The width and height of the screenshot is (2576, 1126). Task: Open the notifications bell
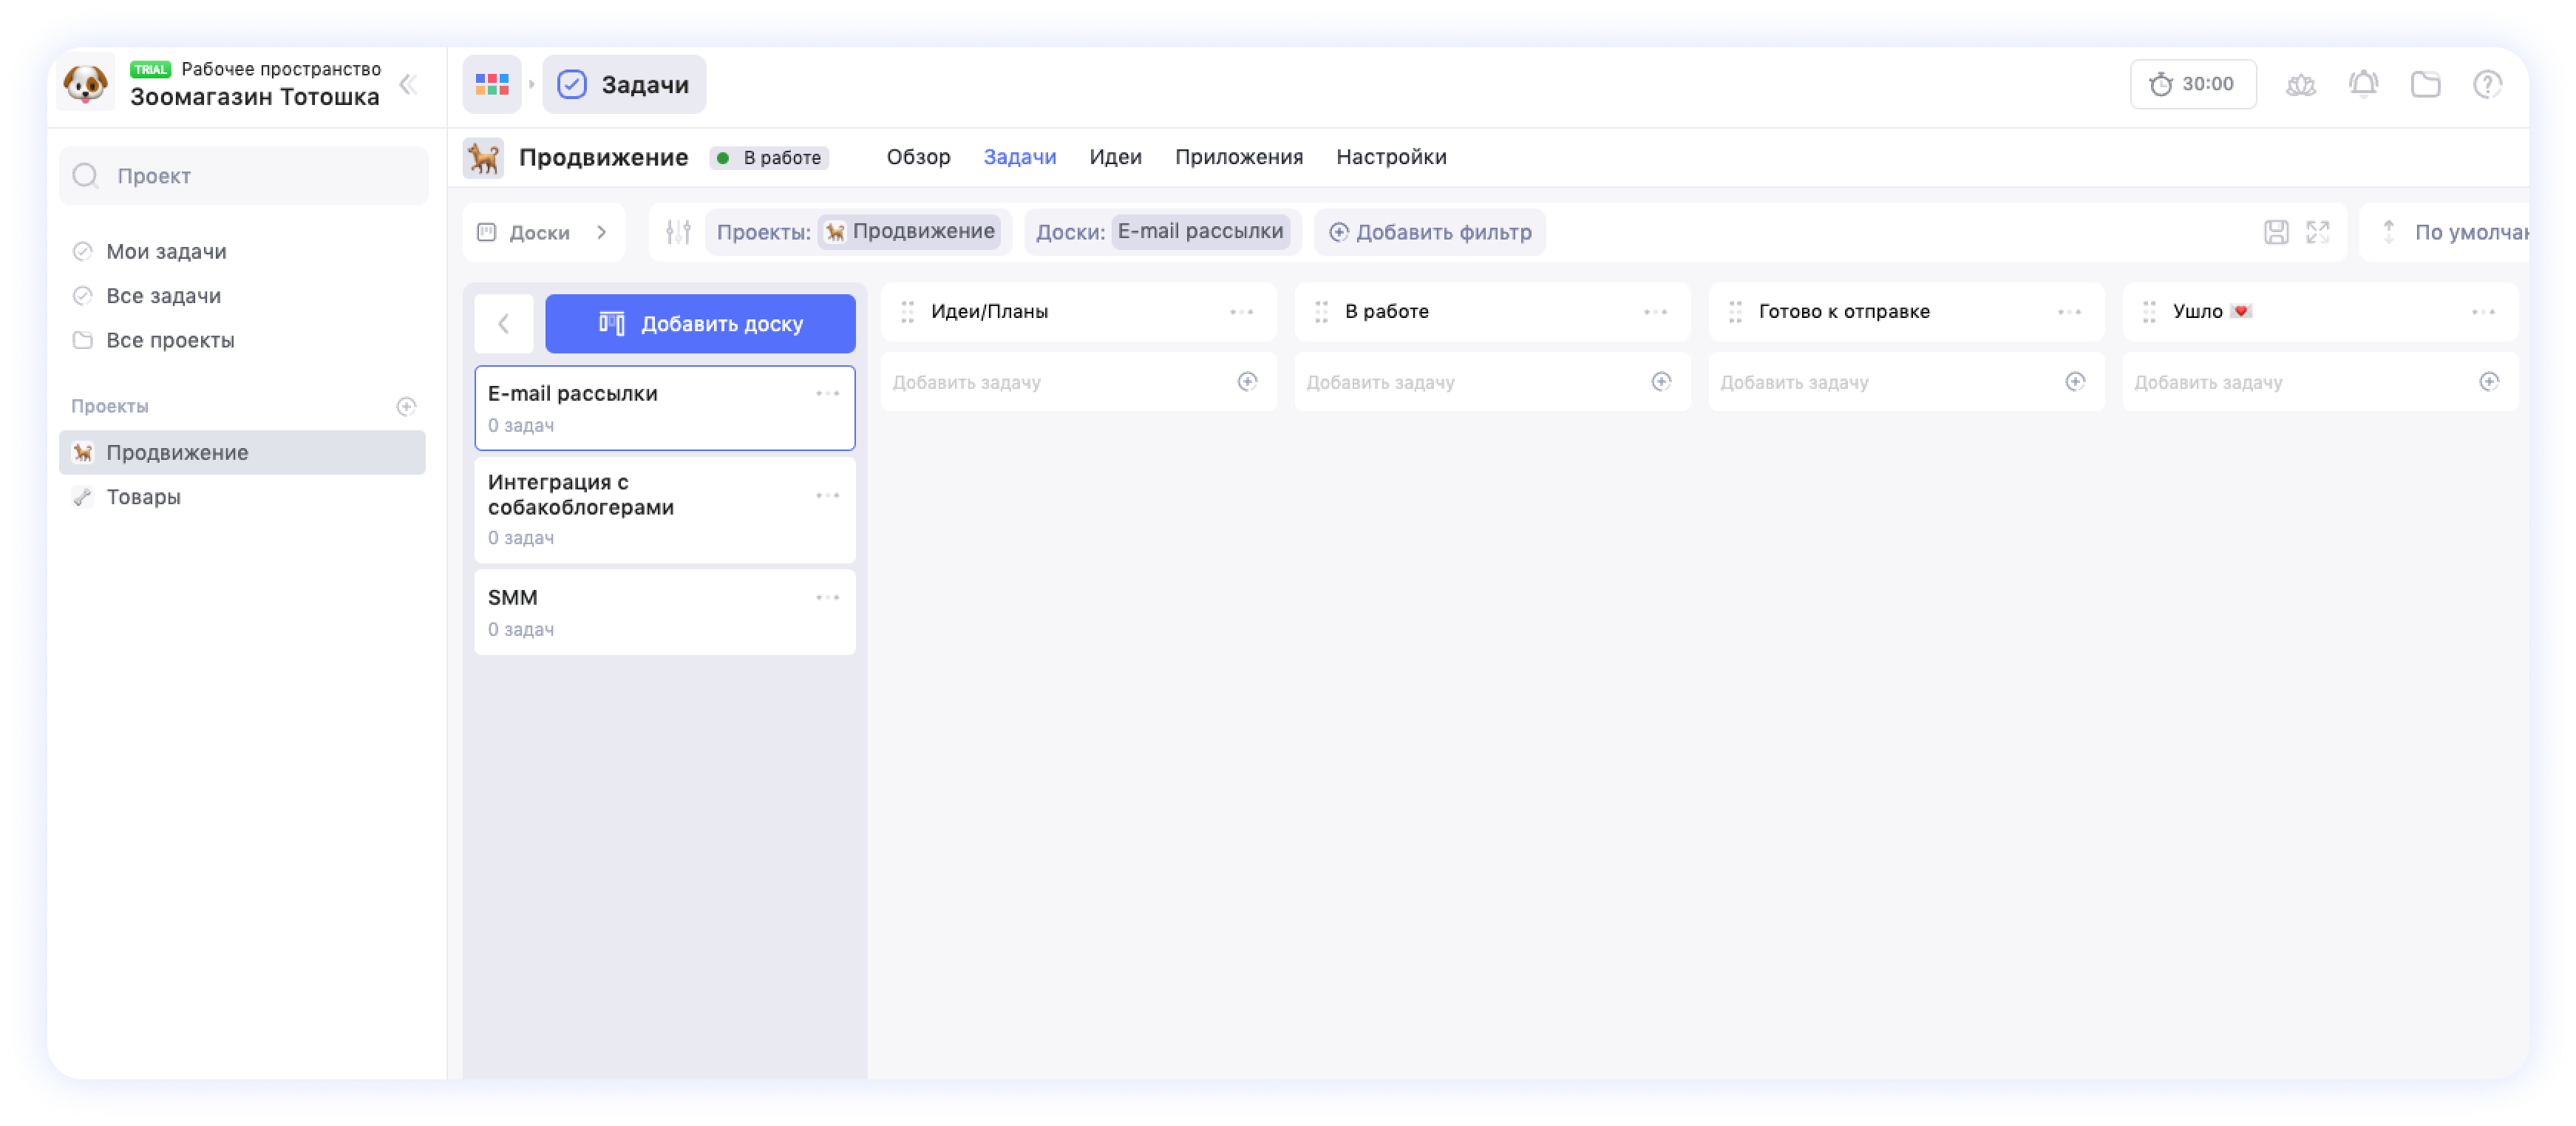click(2363, 85)
